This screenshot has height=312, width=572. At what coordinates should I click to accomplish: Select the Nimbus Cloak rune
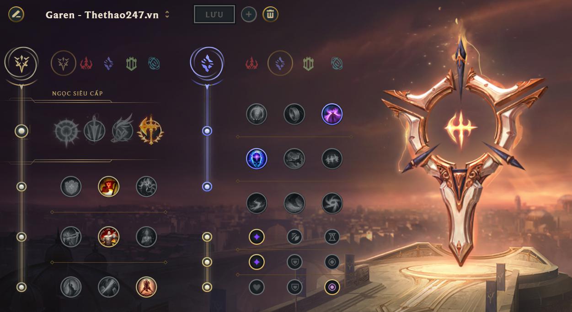pyautogui.click(x=332, y=114)
